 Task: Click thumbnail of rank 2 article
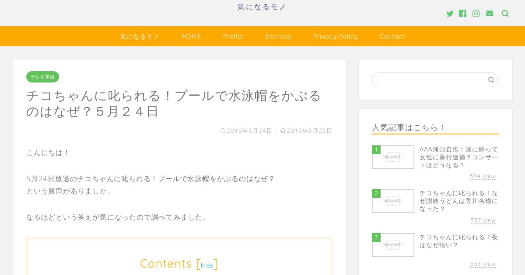coord(393,201)
